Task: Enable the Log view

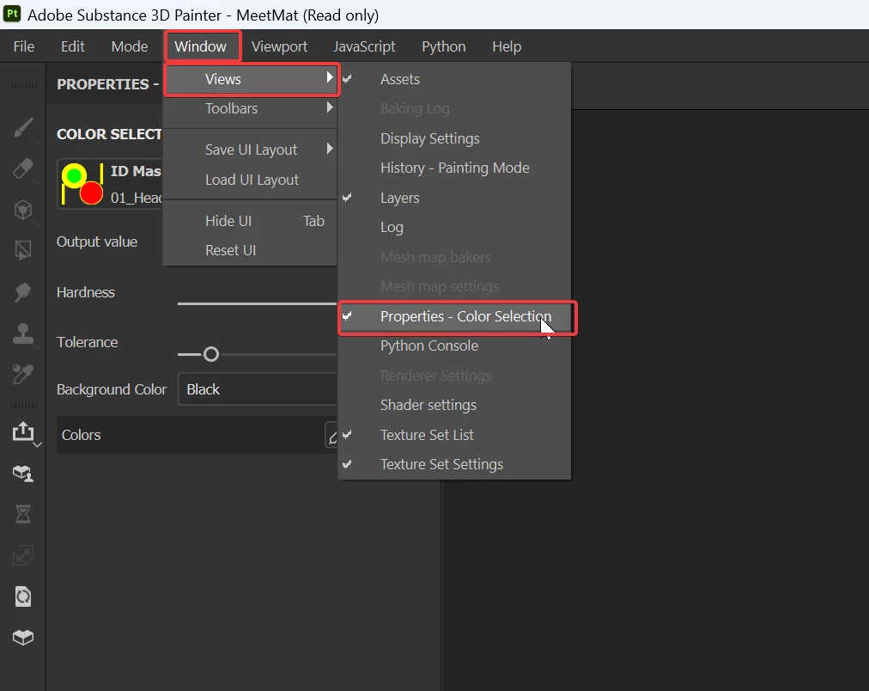Action: click(x=454, y=228)
